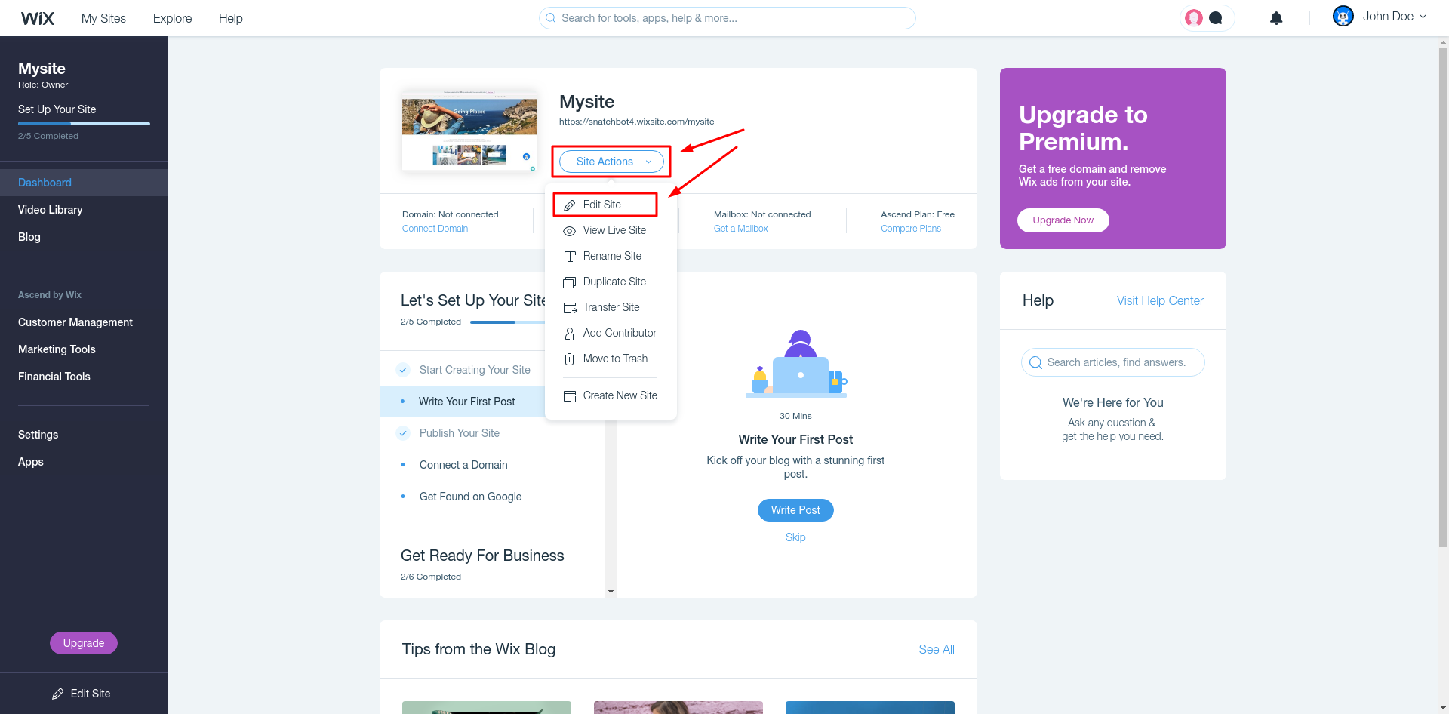Click the Skip link
The image size is (1449, 714).
tap(795, 537)
